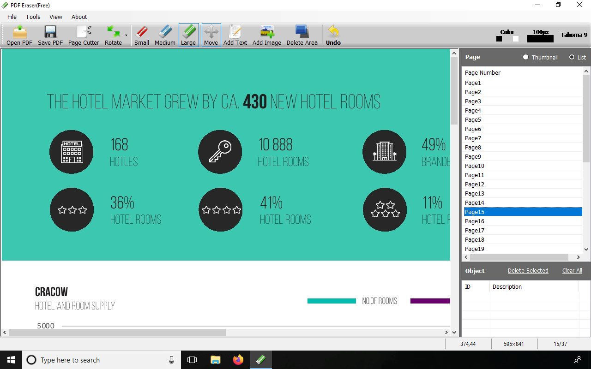This screenshot has height=369, width=591.
Task: Open the Tahoma 9 font selector
Action: [x=574, y=35]
